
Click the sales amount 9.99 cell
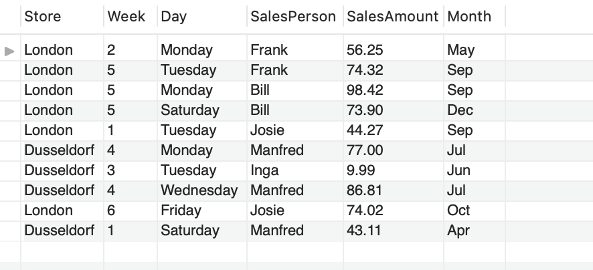point(394,170)
